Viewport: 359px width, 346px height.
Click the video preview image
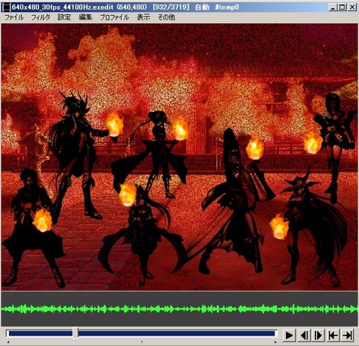click(179, 157)
